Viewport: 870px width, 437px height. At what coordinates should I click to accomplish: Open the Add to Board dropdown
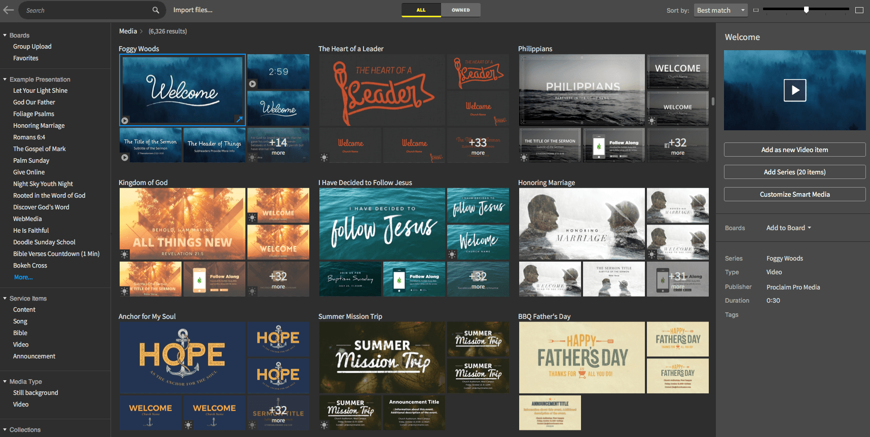pos(788,228)
